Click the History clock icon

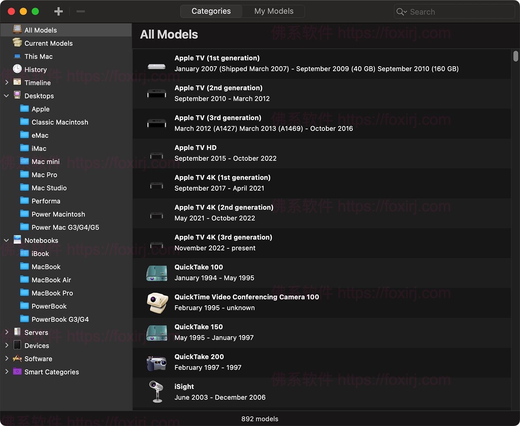click(x=17, y=69)
